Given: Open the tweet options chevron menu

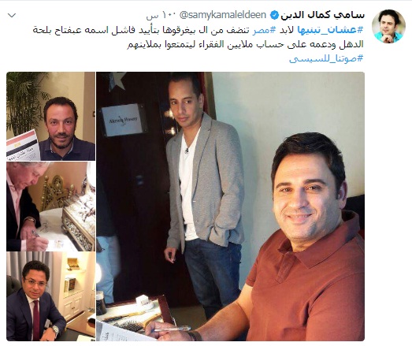Looking at the screenshot, I should point(12,16).
